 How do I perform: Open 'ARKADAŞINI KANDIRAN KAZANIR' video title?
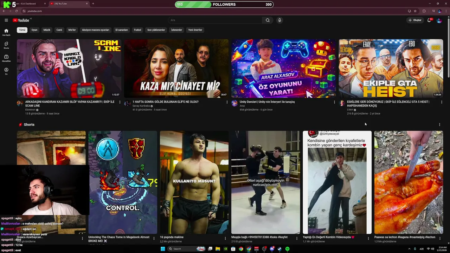point(70,104)
